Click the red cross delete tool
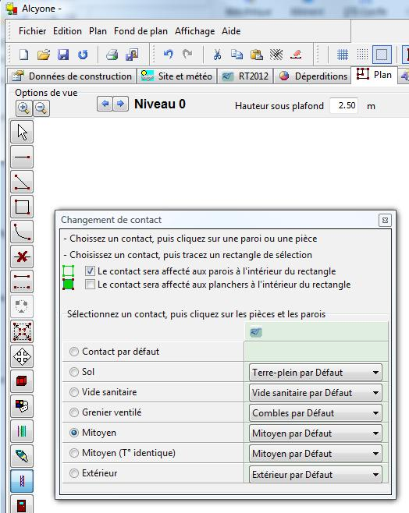409x513 pixels. (22, 256)
